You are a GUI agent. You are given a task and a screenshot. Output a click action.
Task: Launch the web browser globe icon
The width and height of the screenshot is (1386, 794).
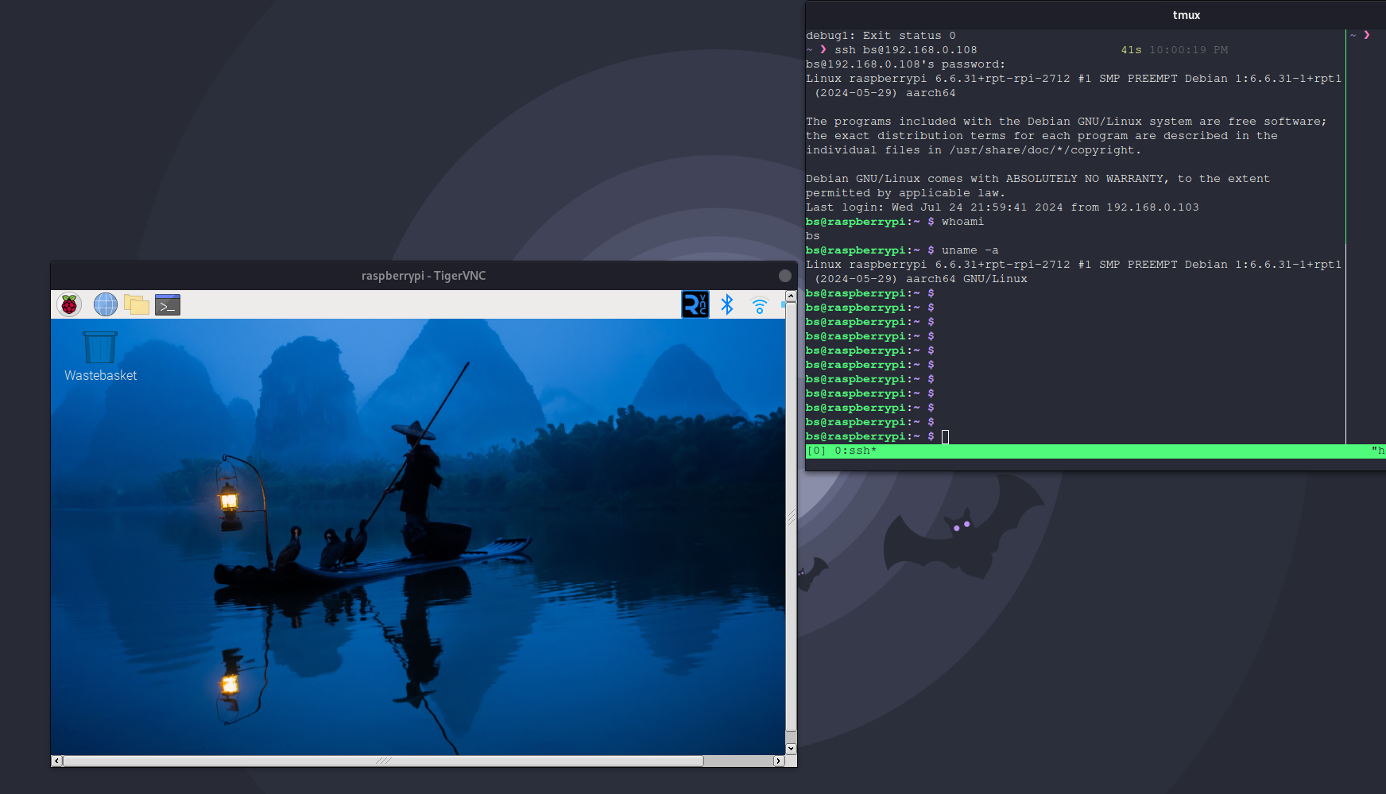point(105,304)
